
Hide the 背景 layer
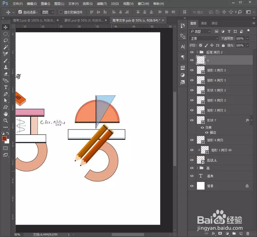(192, 186)
